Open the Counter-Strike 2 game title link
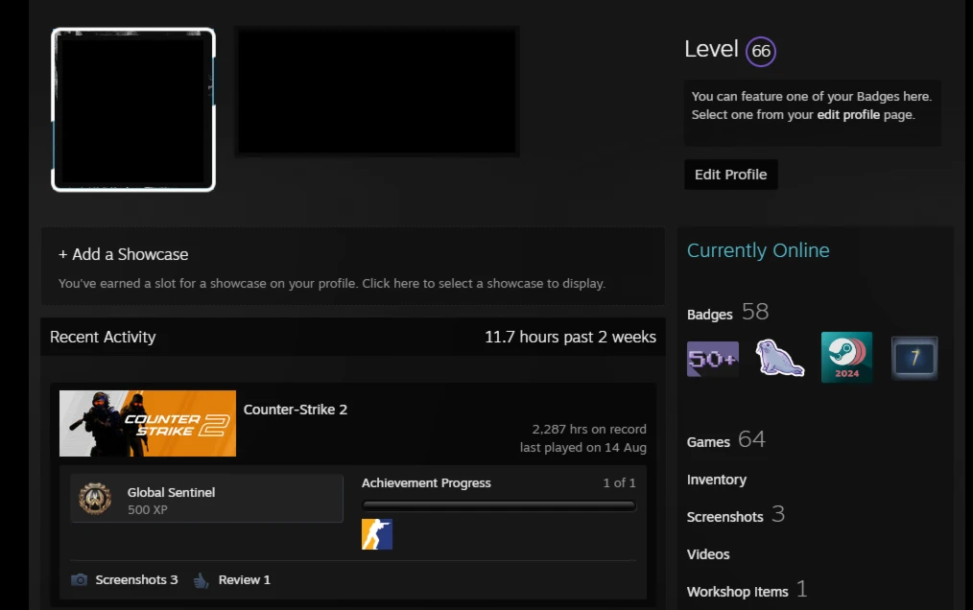Viewport: 973px width, 610px height. (x=296, y=410)
